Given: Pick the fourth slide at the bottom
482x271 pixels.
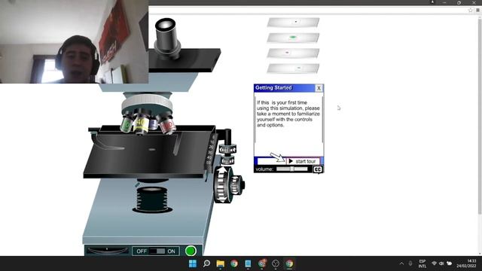Looking at the screenshot, I should [293, 69].
